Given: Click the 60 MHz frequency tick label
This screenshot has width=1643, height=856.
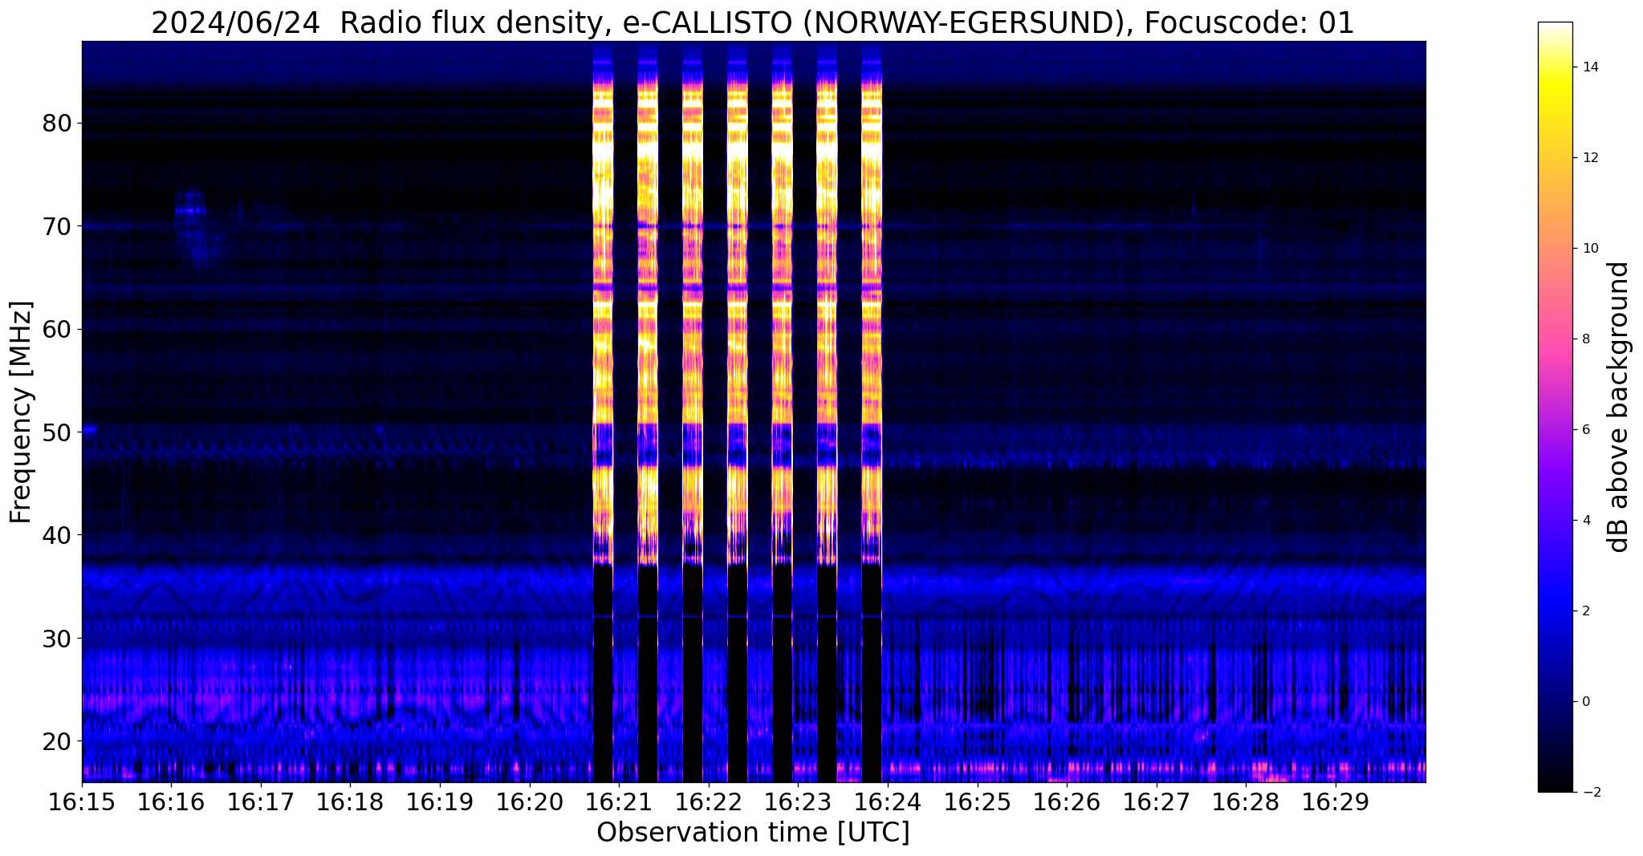Looking at the screenshot, I should pos(56,329).
